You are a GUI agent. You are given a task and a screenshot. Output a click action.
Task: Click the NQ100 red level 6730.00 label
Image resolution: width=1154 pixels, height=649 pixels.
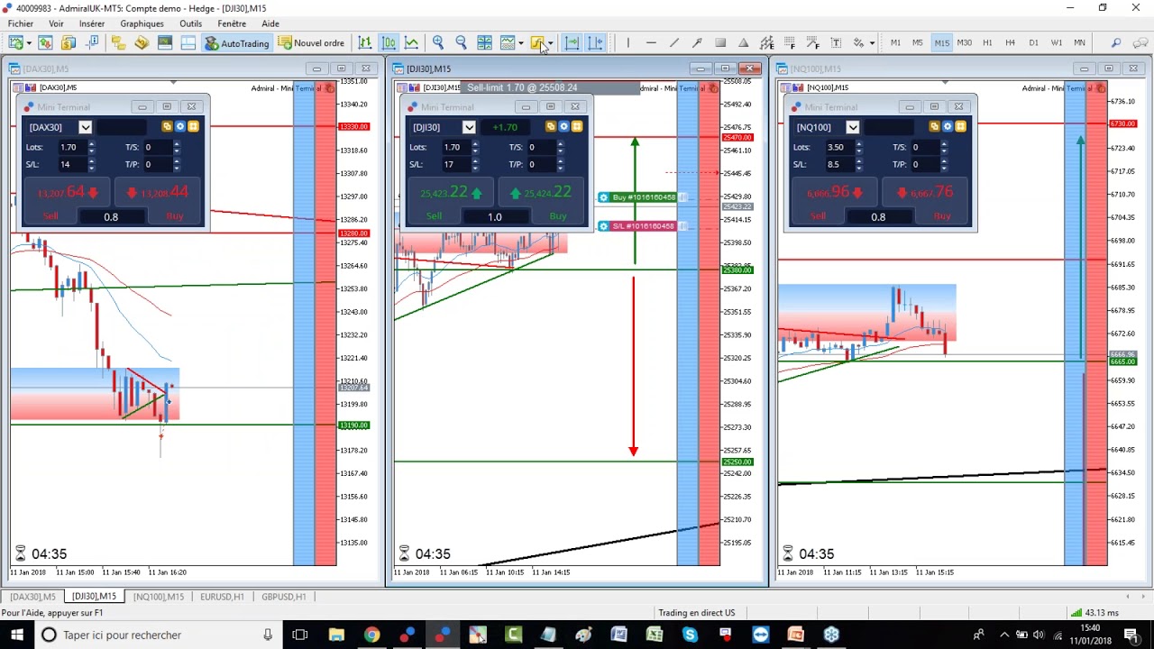click(1122, 123)
